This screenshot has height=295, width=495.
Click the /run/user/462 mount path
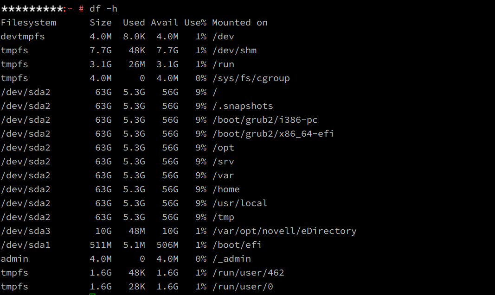(x=248, y=273)
